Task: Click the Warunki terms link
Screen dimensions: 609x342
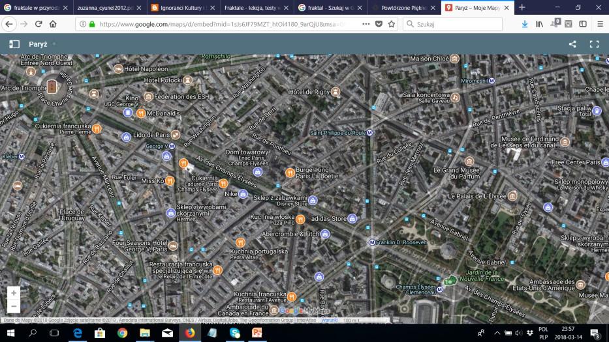Action: (x=330, y=321)
